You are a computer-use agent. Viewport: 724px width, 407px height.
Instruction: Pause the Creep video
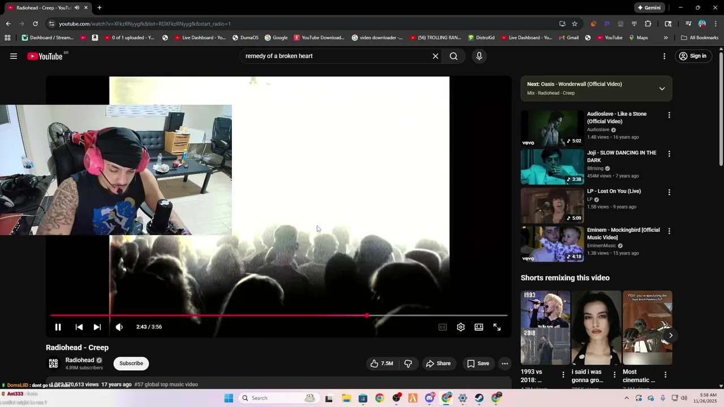58,327
